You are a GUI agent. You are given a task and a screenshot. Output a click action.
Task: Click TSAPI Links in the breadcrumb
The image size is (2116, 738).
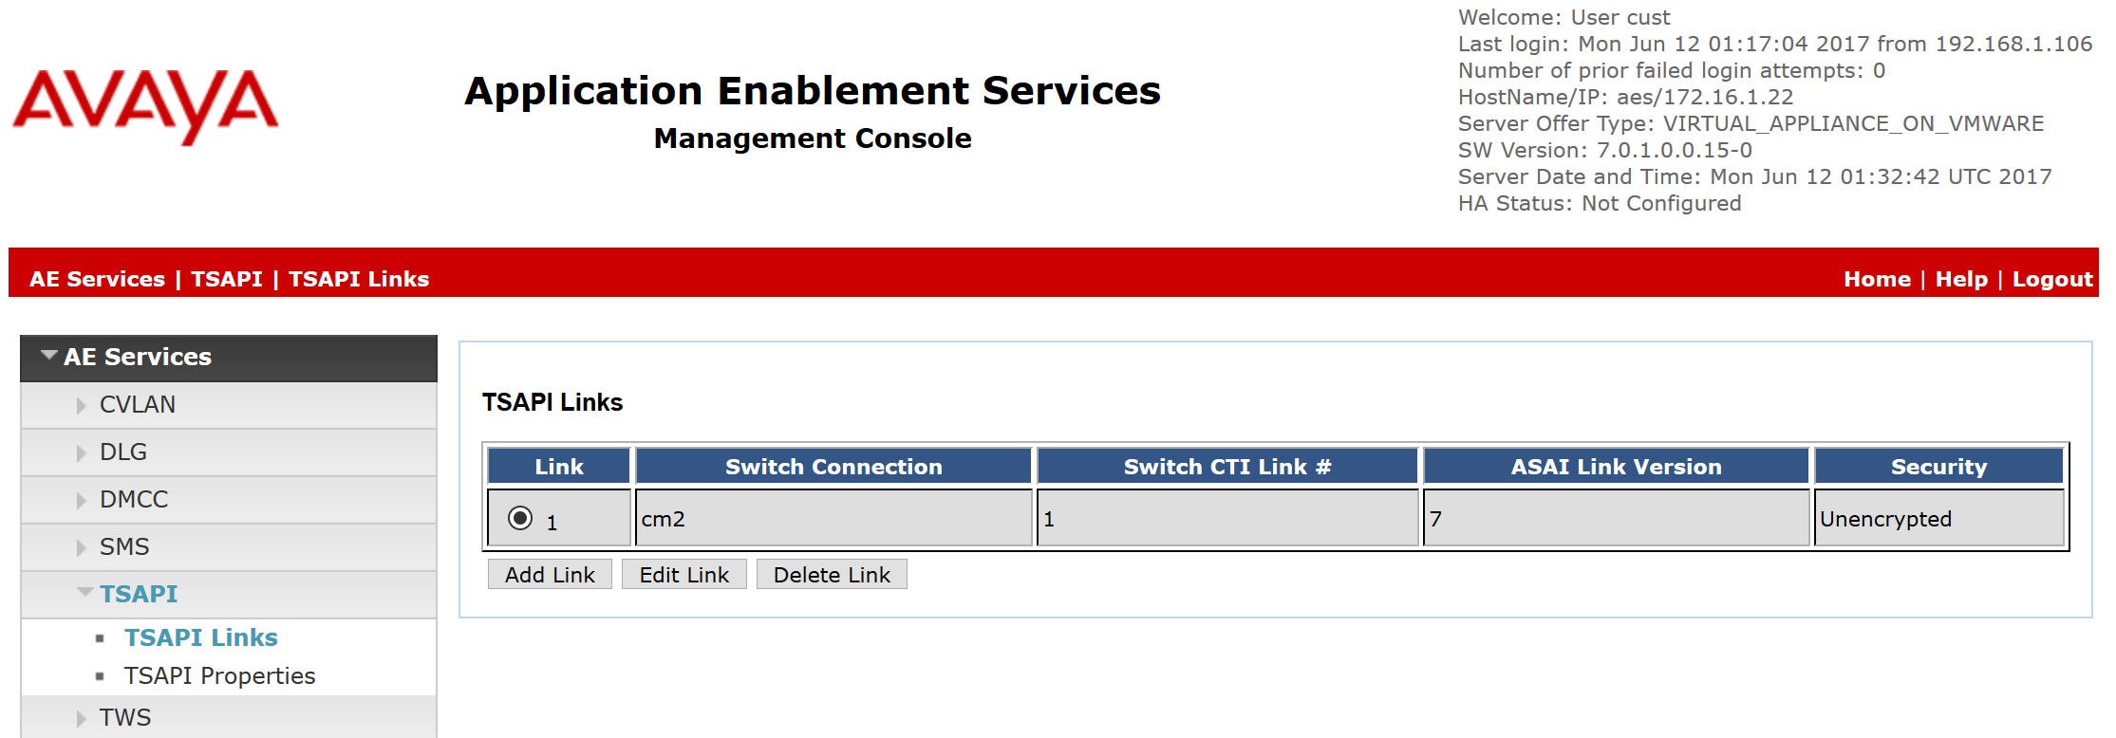[359, 279]
